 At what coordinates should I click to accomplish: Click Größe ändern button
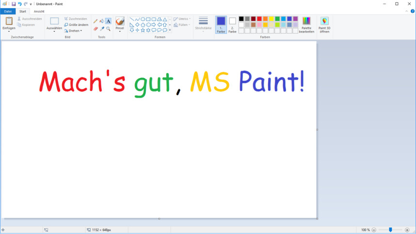[x=76, y=25]
